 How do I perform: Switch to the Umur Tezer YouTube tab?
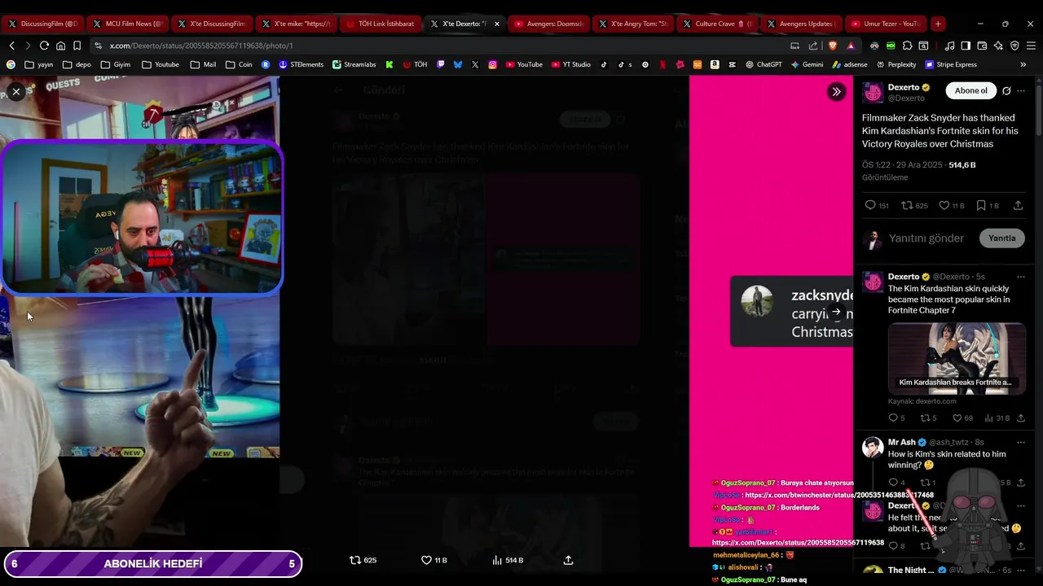coord(887,24)
